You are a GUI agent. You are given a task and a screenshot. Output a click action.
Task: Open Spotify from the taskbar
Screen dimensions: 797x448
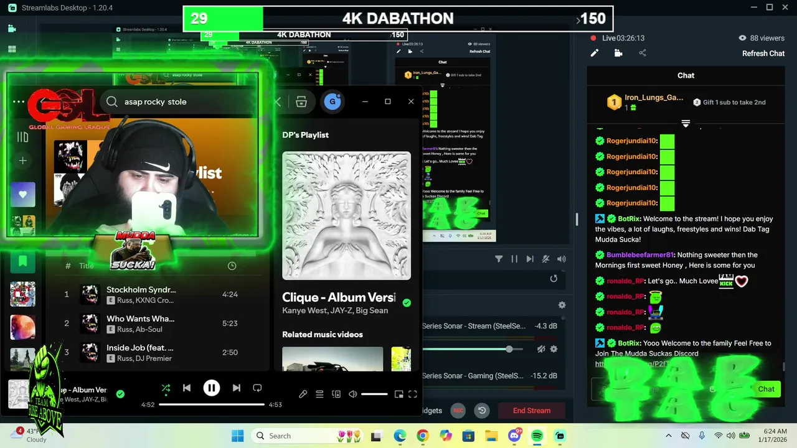coord(537,436)
